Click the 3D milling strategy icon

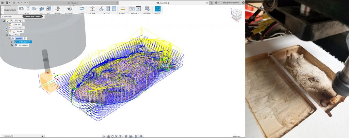[49, 9]
